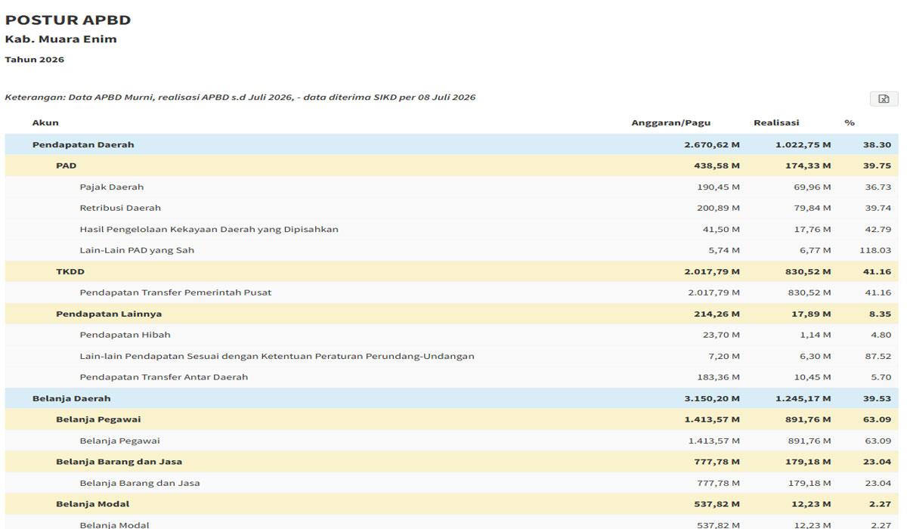Image resolution: width=907 pixels, height=529 pixels.
Task: Select the Pendapatan Lainnya category row
Action: click(452, 314)
